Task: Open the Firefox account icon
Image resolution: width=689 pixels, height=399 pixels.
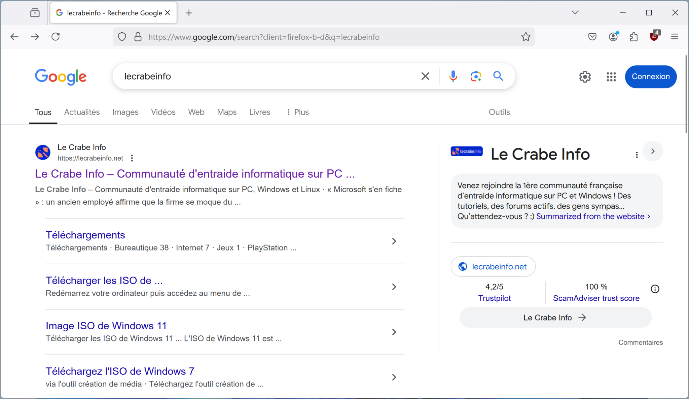Action: (x=613, y=37)
